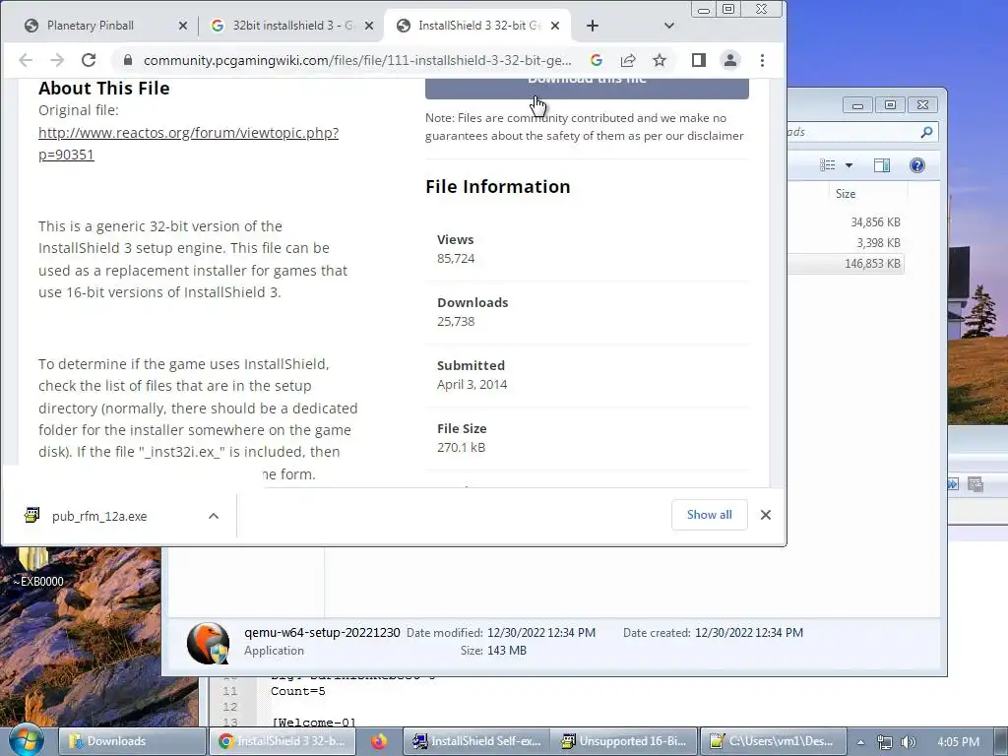
Task: Open the reactos.org forum link
Action: [188, 144]
